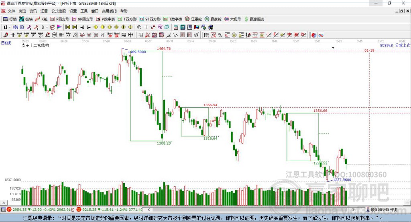411x222 pixels.
Task: Open the calendar date icon
Action: pos(176,27)
